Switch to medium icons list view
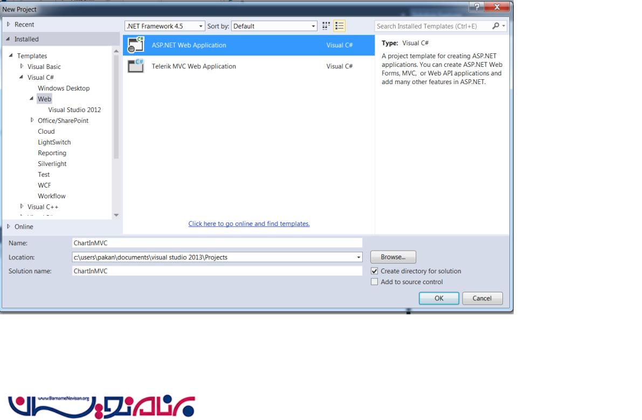The height and width of the screenshot is (420, 642). click(339, 26)
